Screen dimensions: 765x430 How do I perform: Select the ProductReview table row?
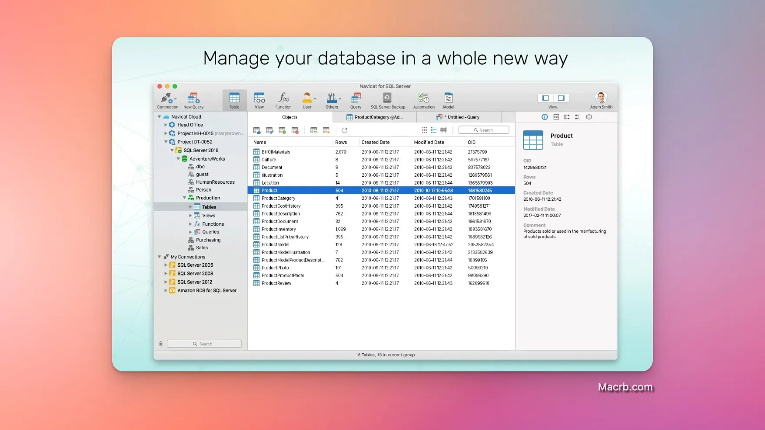click(x=381, y=283)
